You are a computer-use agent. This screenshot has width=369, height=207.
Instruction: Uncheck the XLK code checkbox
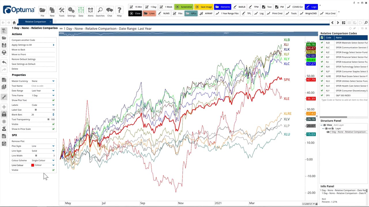click(322, 67)
